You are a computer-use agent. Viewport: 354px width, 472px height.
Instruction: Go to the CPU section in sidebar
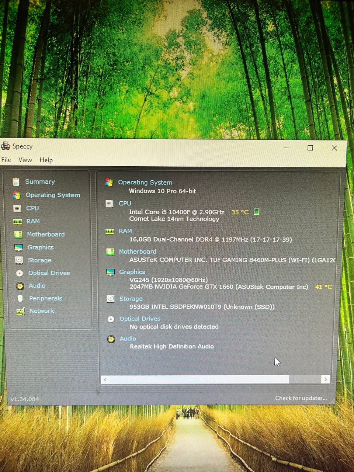coord(32,208)
